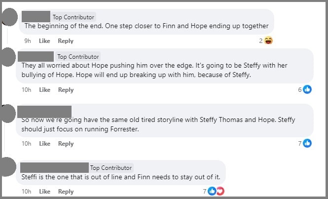
Task: Click Top Contributor badge on Steffi comment
Action: point(111,168)
